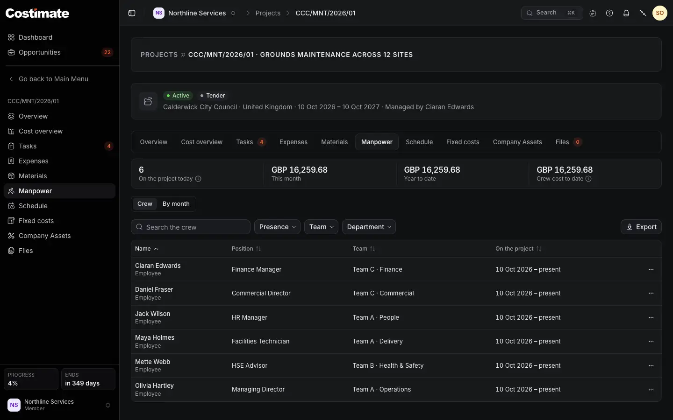Sort the table by Position column

tap(246, 249)
